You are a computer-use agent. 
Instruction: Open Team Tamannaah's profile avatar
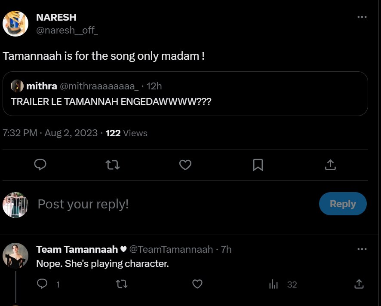click(x=15, y=256)
